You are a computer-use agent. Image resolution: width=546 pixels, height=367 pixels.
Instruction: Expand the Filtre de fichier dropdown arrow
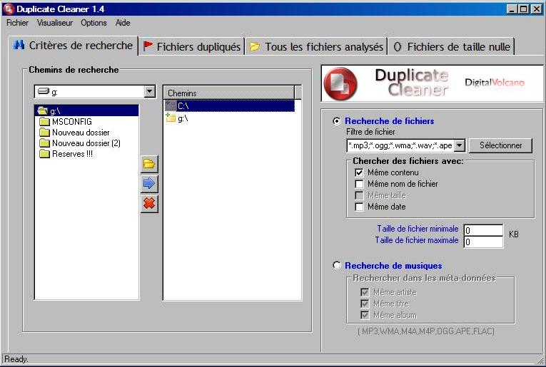(460, 145)
